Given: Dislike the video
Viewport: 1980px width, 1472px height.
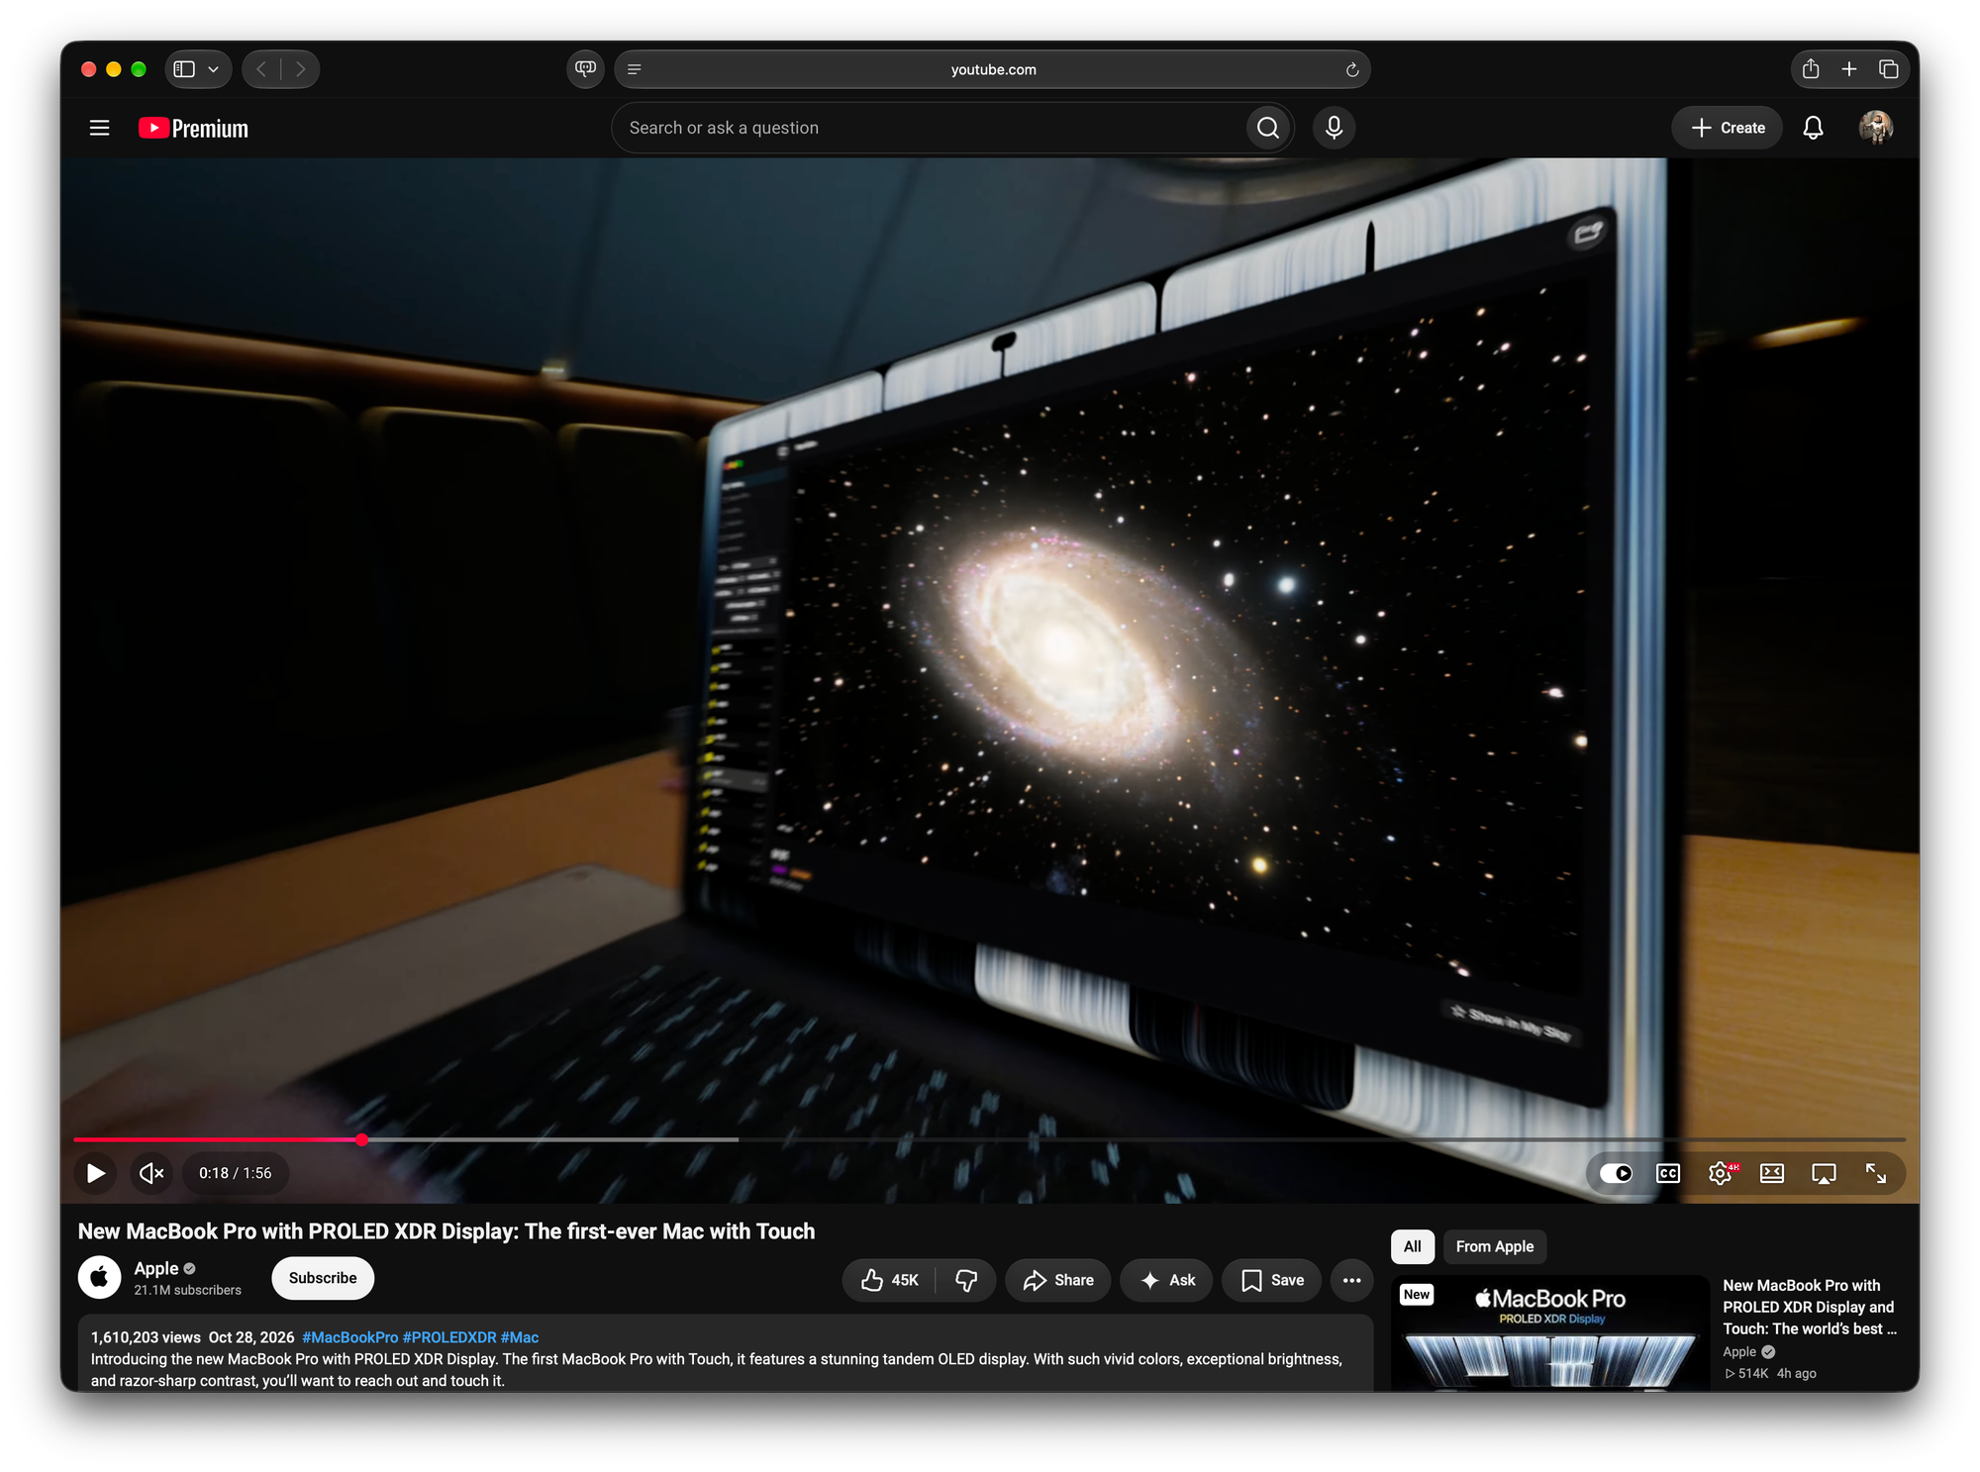Looking at the screenshot, I should (967, 1280).
